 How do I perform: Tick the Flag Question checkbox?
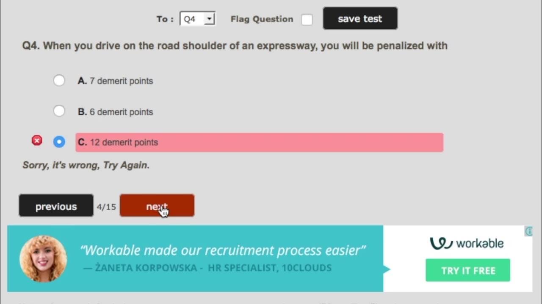click(307, 19)
